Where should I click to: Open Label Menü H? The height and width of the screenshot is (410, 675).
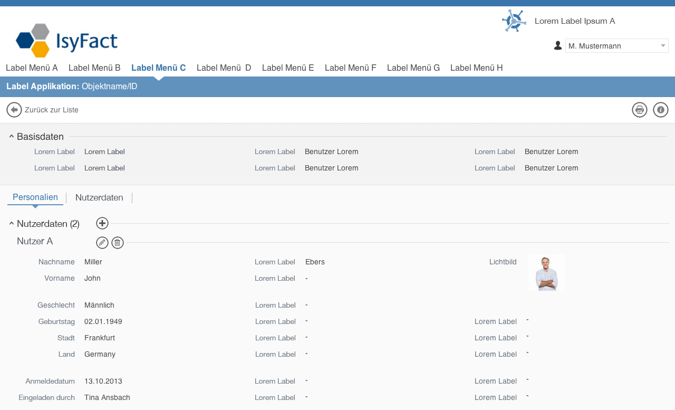coord(476,68)
